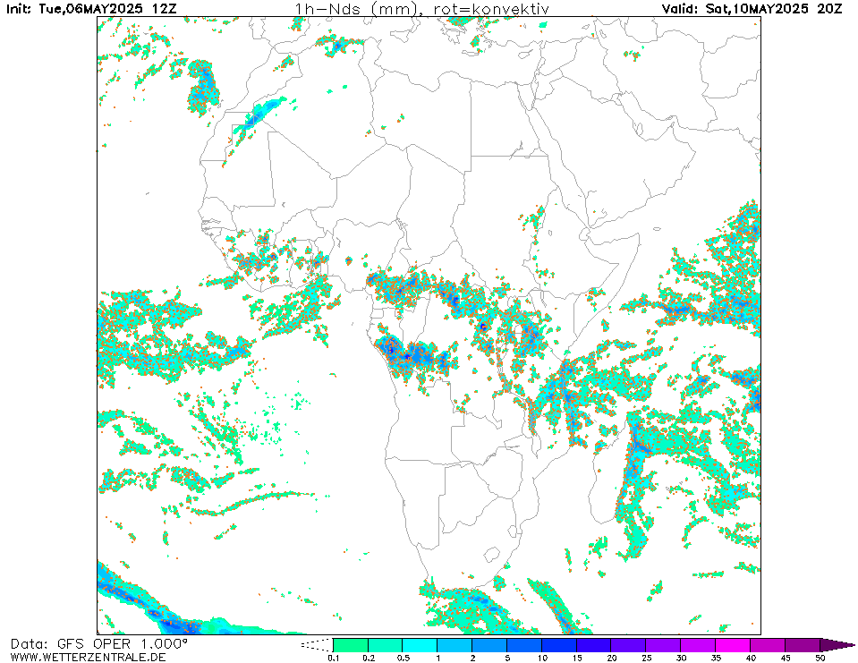
Task: Select legend color swatch between 0.2 and 0.5
Action: (x=386, y=645)
